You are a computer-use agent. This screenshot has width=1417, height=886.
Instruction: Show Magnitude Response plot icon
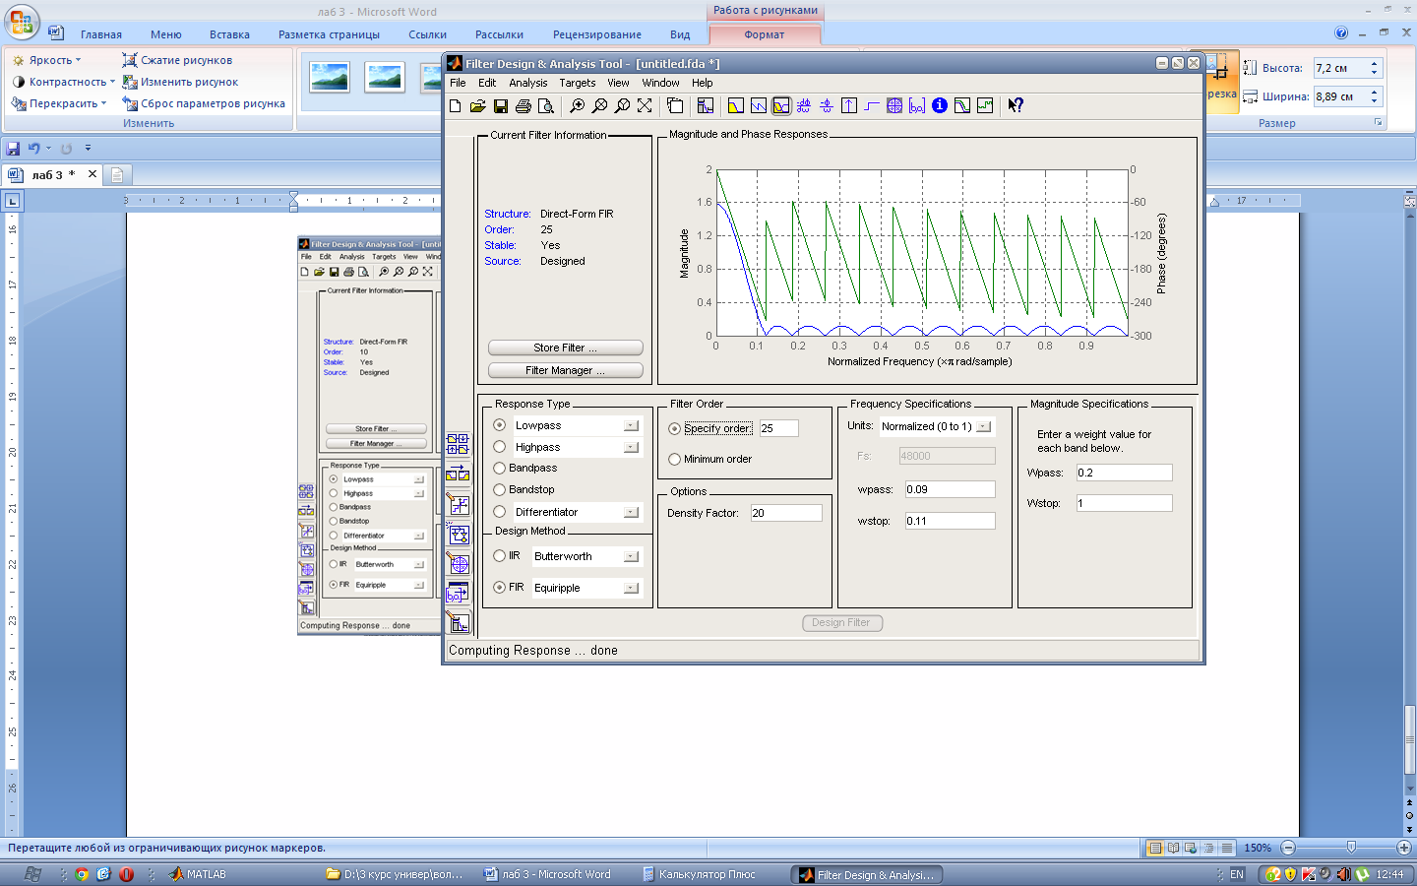736,105
